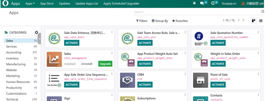Click Uninstall on Sales app

[87, 64]
